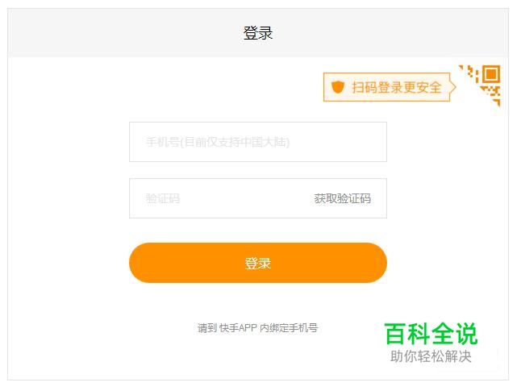Click the 请到 快手APP 内绑定手机号 hint
This screenshot has height=391, width=517.
[x=257, y=327]
